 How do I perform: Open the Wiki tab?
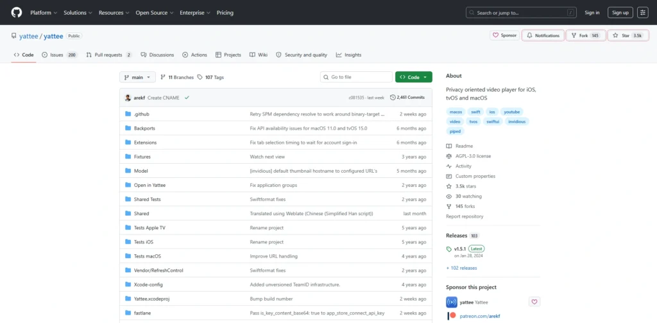point(258,55)
